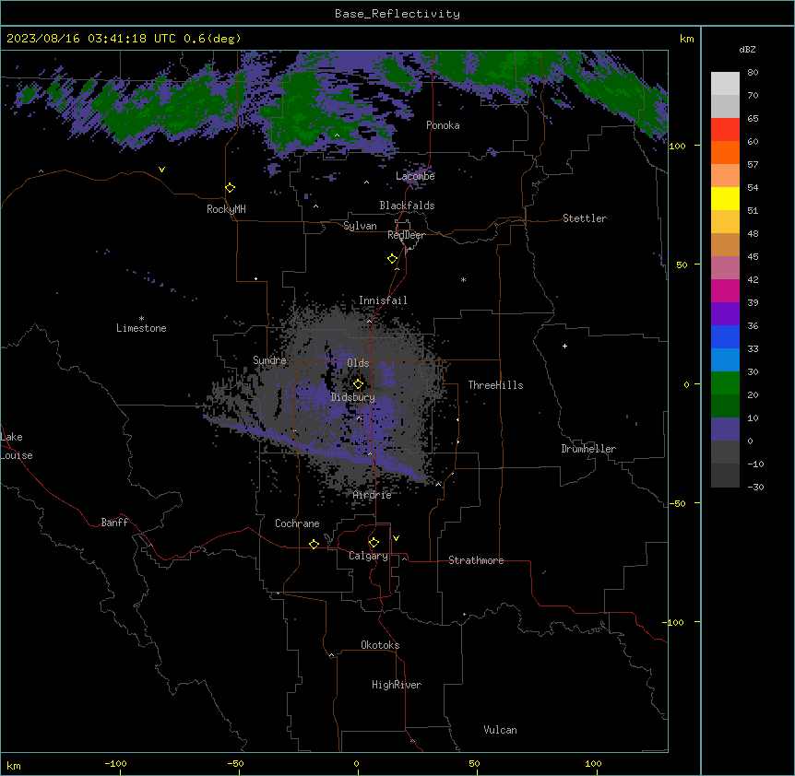Select the yellow diamond marker below Cochrane
The width and height of the screenshot is (795, 776).
pos(314,544)
